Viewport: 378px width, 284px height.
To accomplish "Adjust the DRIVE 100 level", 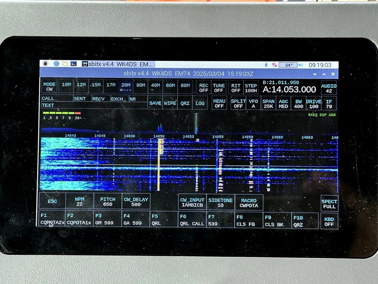I will (x=314, y=104).
